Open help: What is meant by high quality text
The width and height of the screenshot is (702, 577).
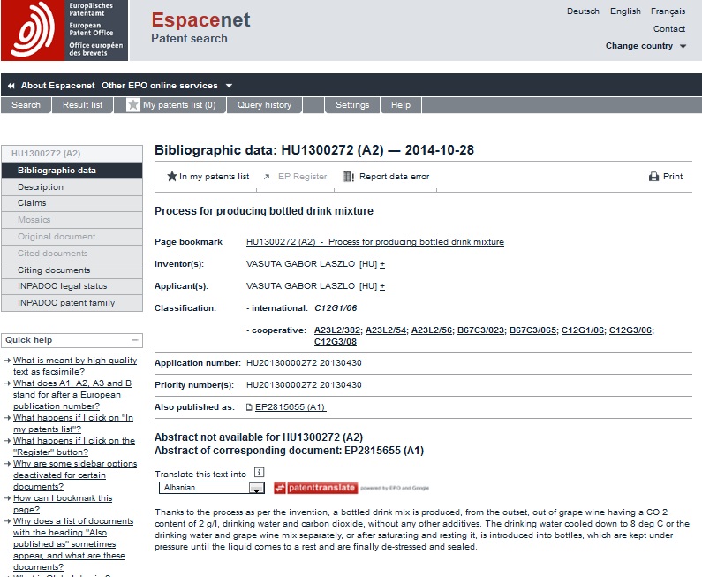(75, 366)
